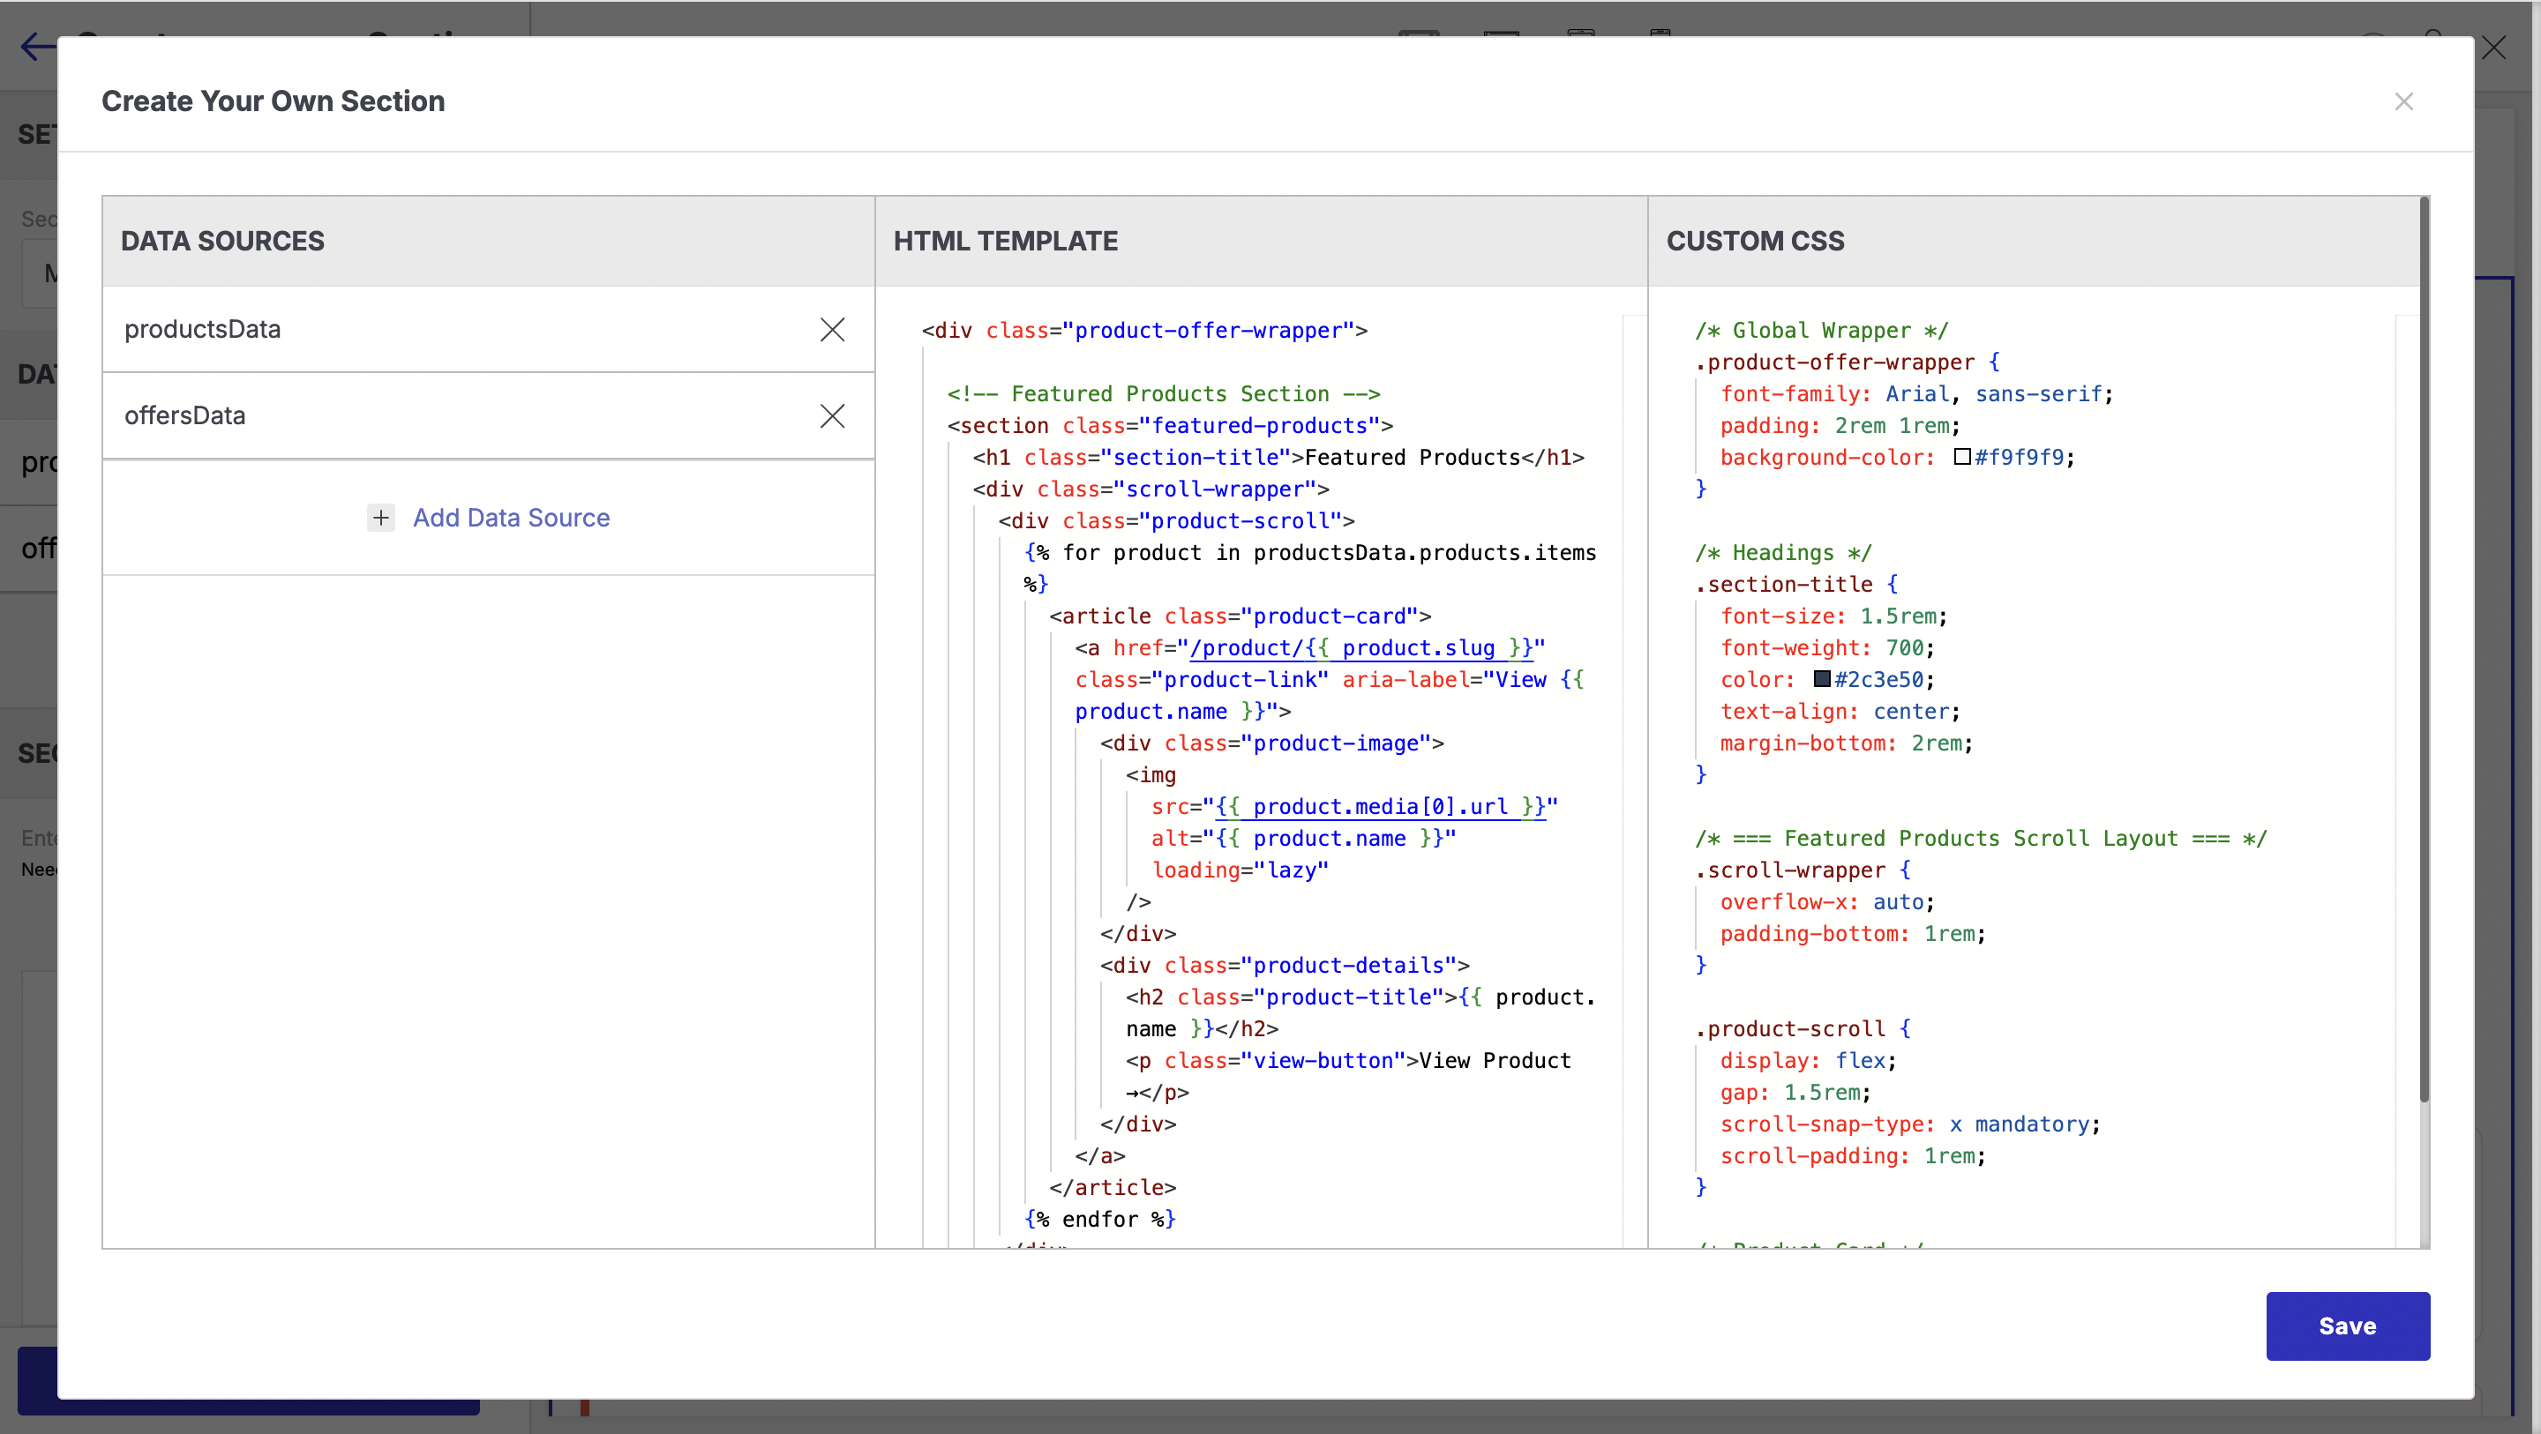Click the .product-scroll CSS selector

pos(1789,1028)
